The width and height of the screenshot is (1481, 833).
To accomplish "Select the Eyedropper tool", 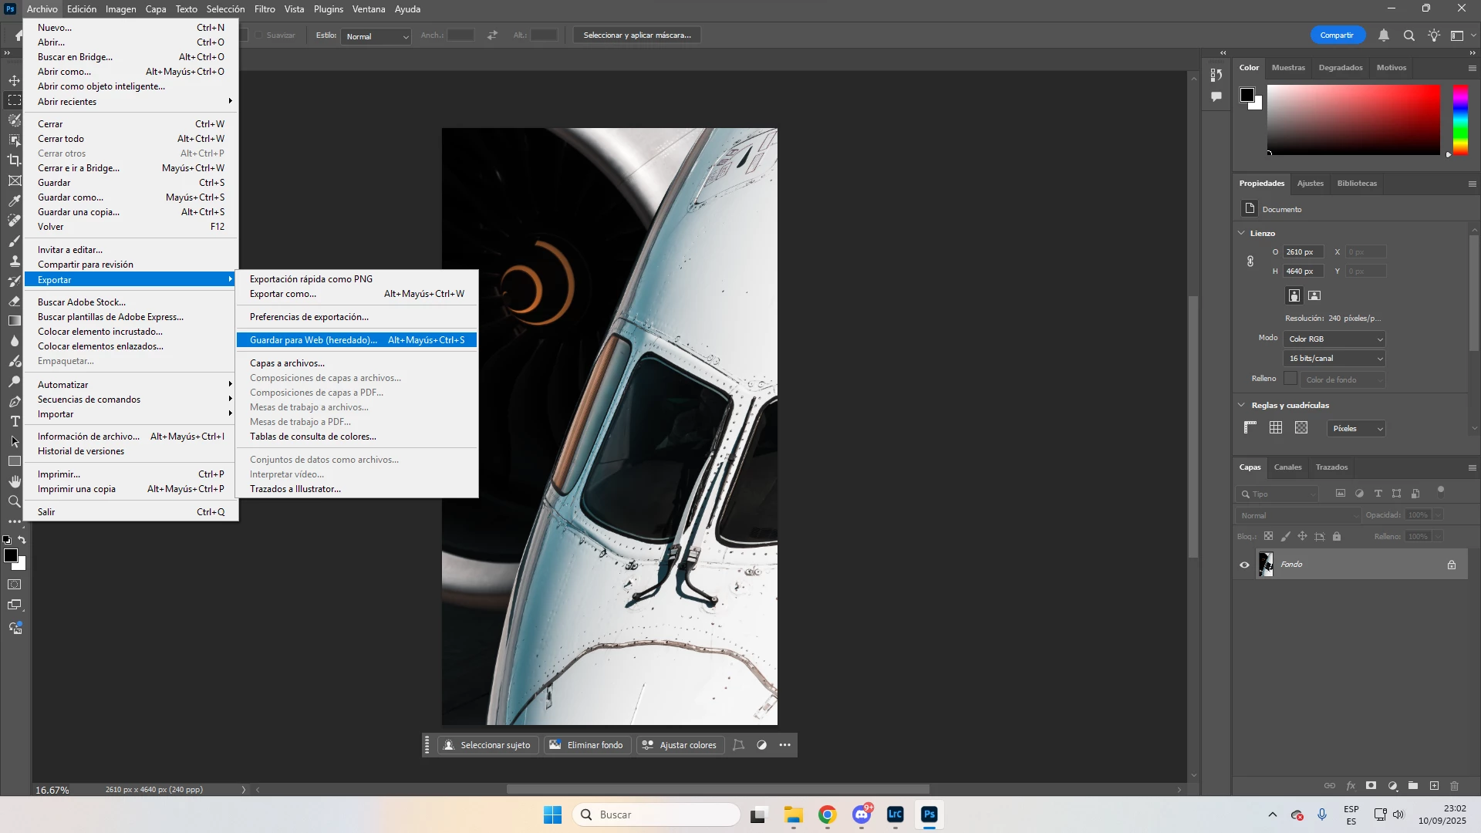I will (x=15, y=201).
